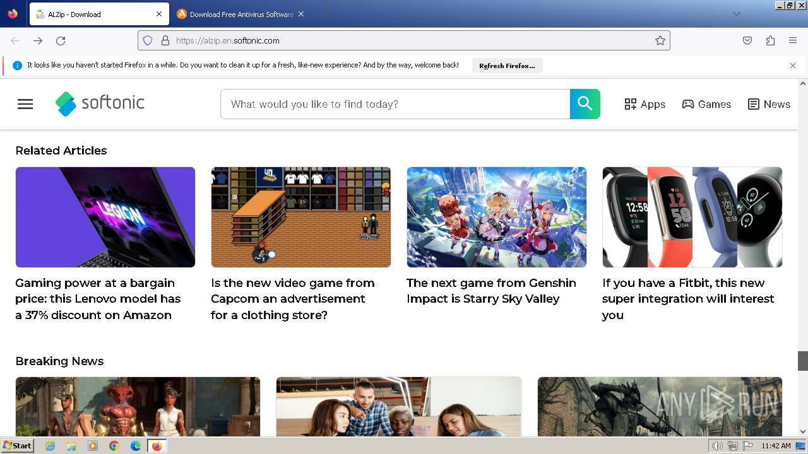Switch to Download Free Antivirus Software tab
This screenshot has width=808, height=454.
coord(240,14)
